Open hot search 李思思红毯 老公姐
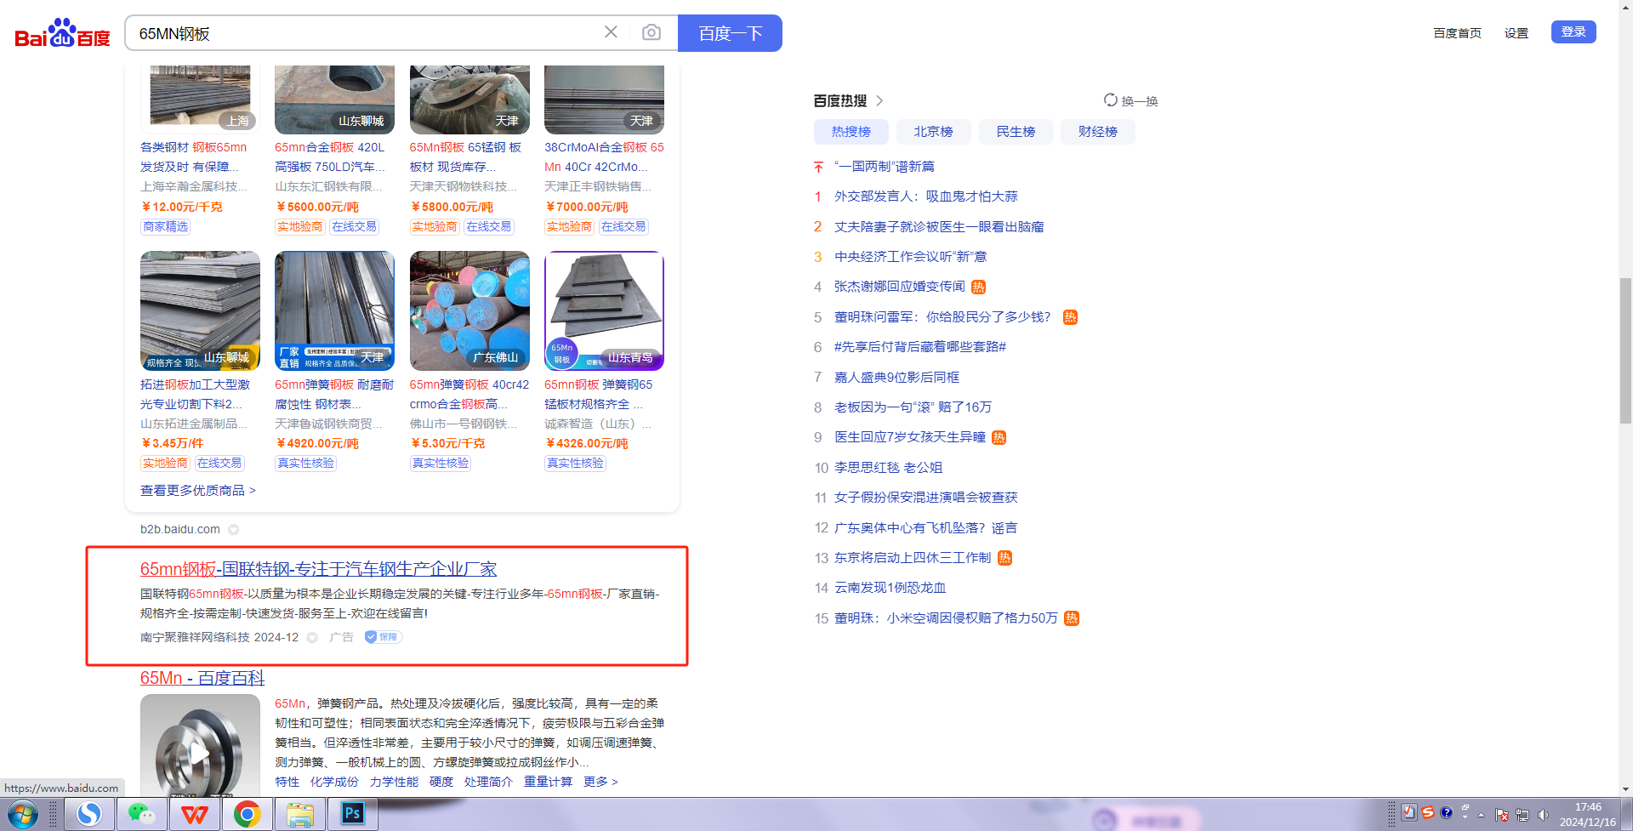The height and width of the screenshot is (831, 1633). click(889, 468)
